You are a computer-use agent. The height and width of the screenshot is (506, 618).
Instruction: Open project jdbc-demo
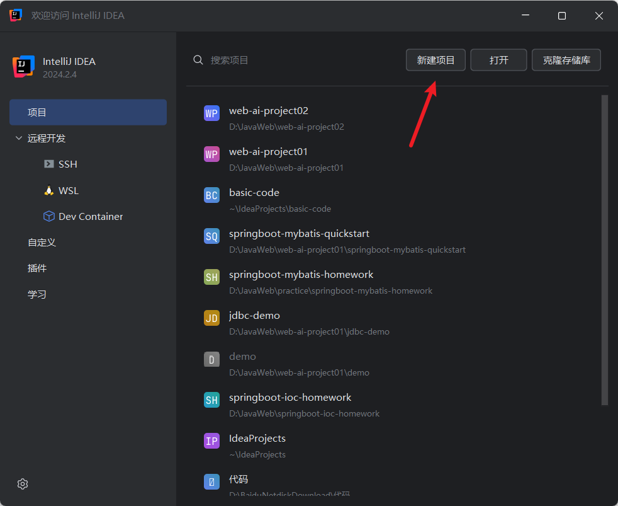pos(254,316)
